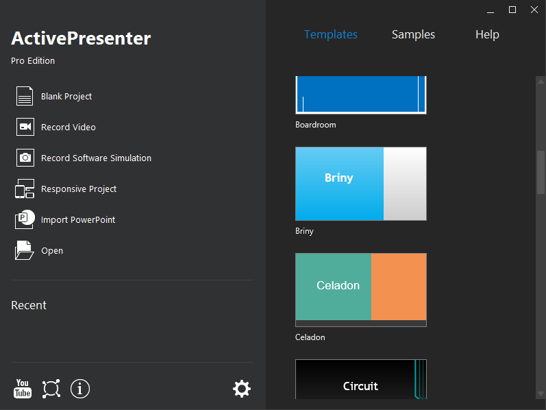Click the Open label

point(52,251)
